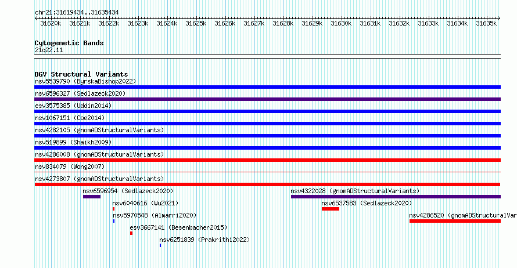Image resolution: width=517 pixels, height=268 pixels.
Task: Click the 31624k ruler tick label
Action: click(167, 24)
